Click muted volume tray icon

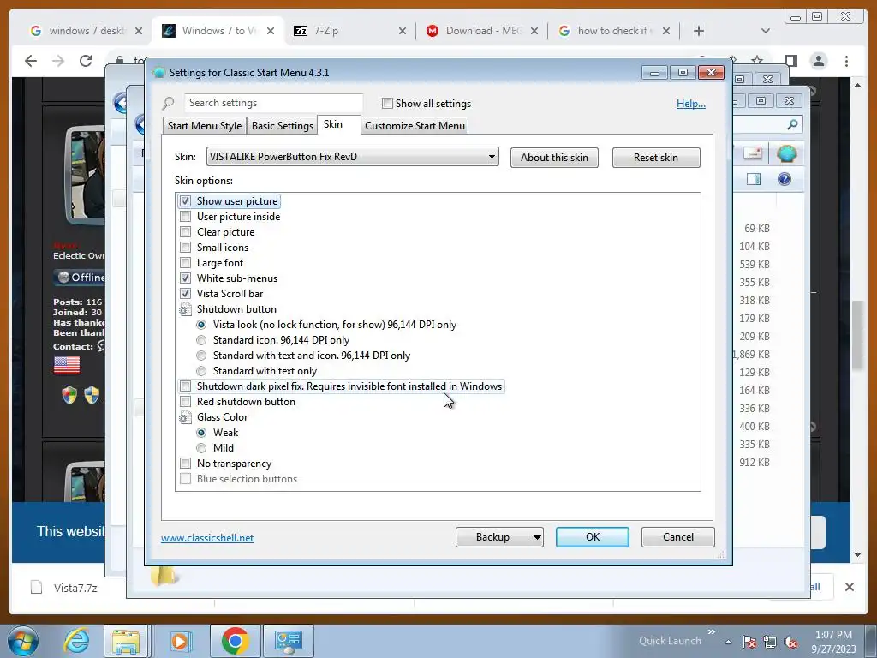(x=790, y=643)
